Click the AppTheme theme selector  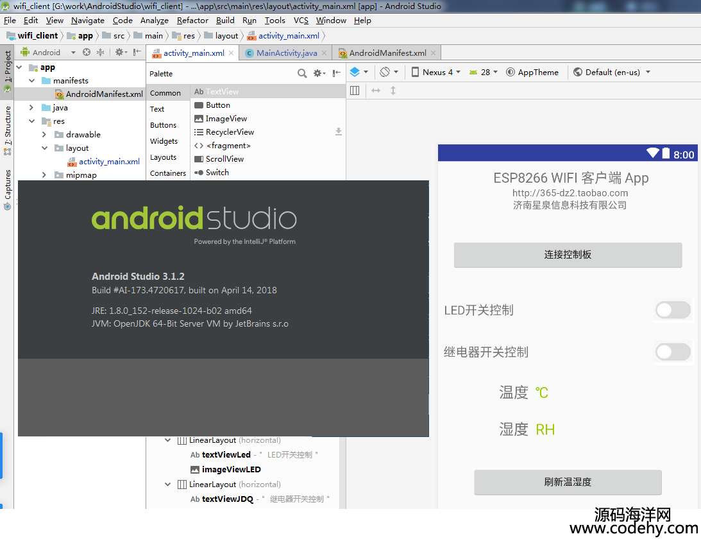click(532, 72)
